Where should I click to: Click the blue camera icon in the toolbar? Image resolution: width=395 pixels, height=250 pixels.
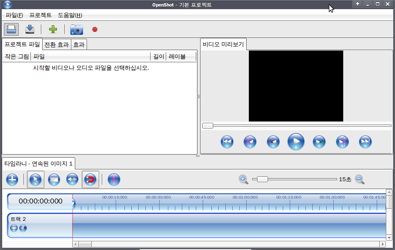77,30
